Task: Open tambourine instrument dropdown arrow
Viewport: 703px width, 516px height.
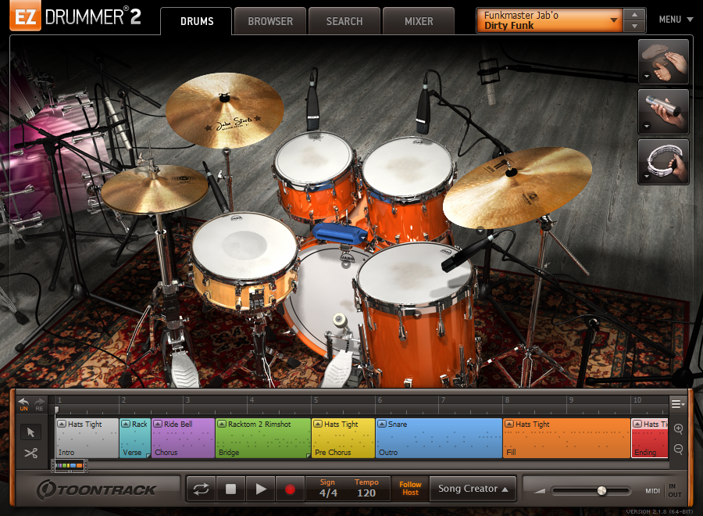Action: point(647,177)
